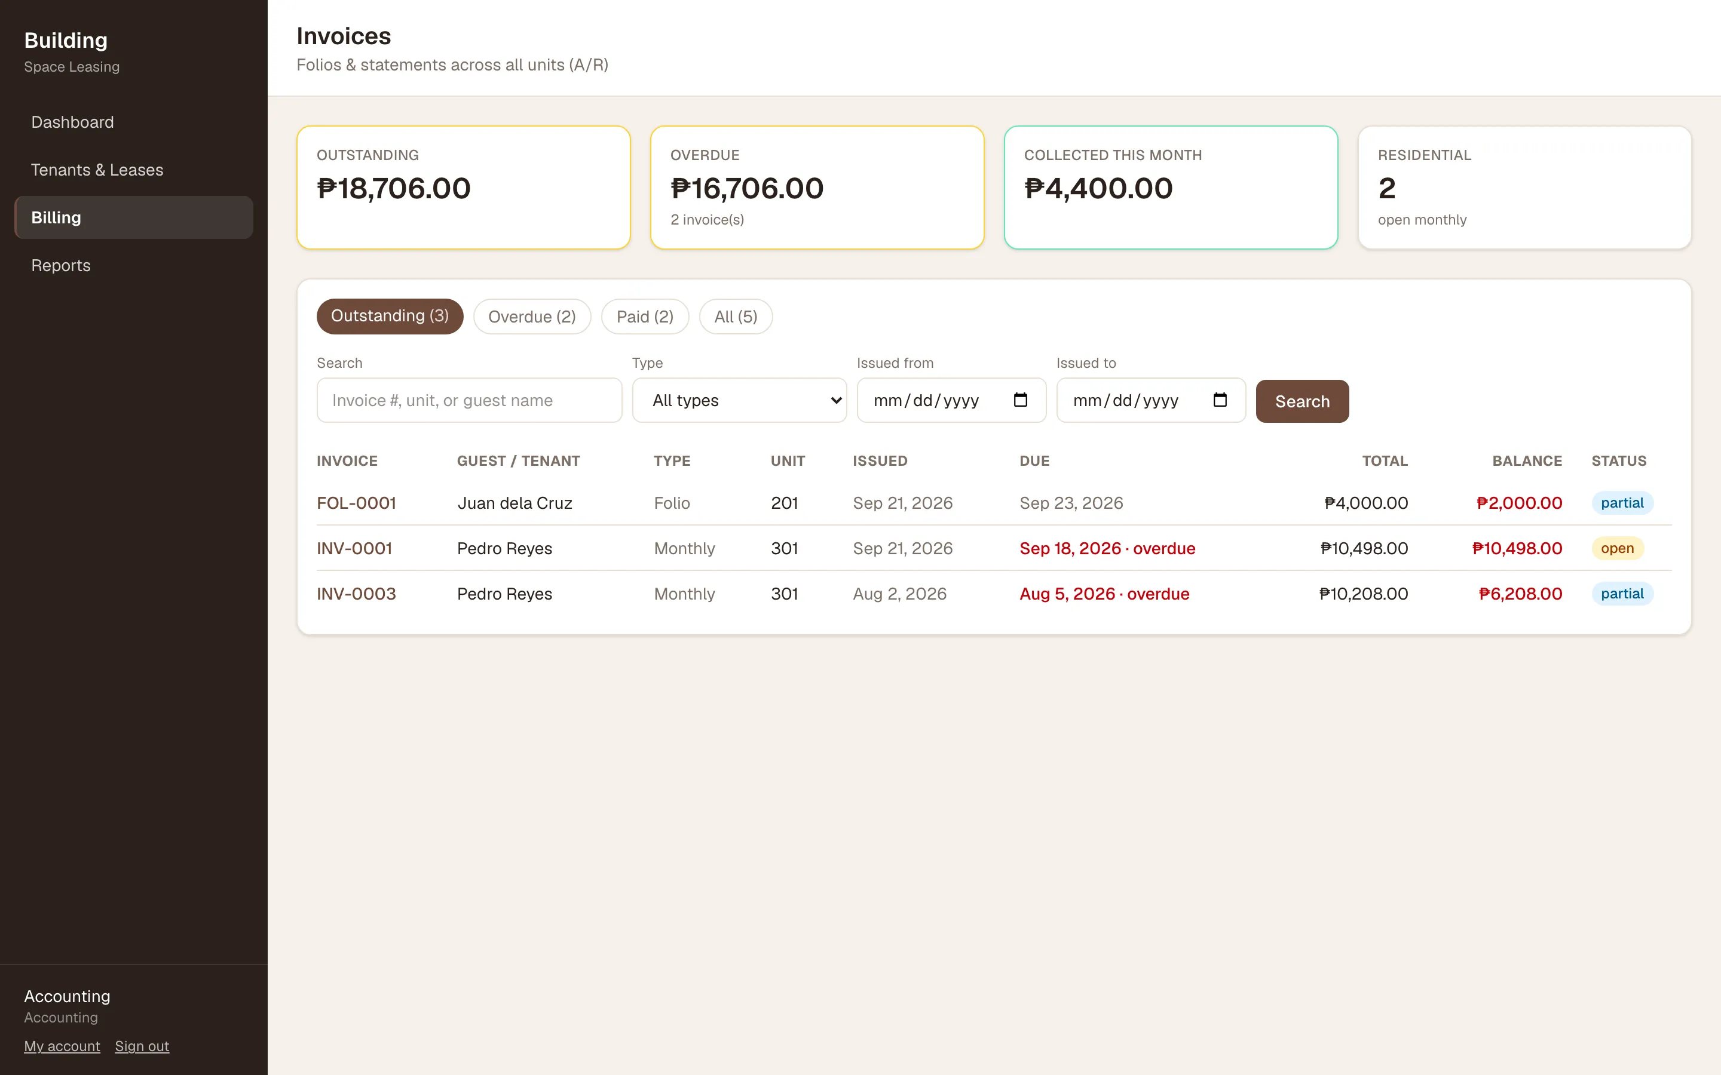The width and height of the screenshot is (1721, 1075).
Task: Select Billing in the sidebar
Action: tap(134, 217)
